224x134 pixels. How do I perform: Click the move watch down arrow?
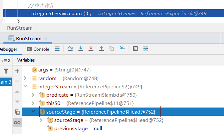(x=17, y=101)
